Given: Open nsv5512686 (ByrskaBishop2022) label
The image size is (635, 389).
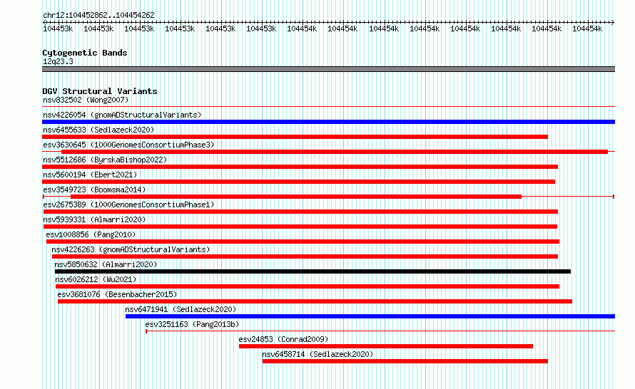Looking at the screenshot, I should click(x=105, y=160).
